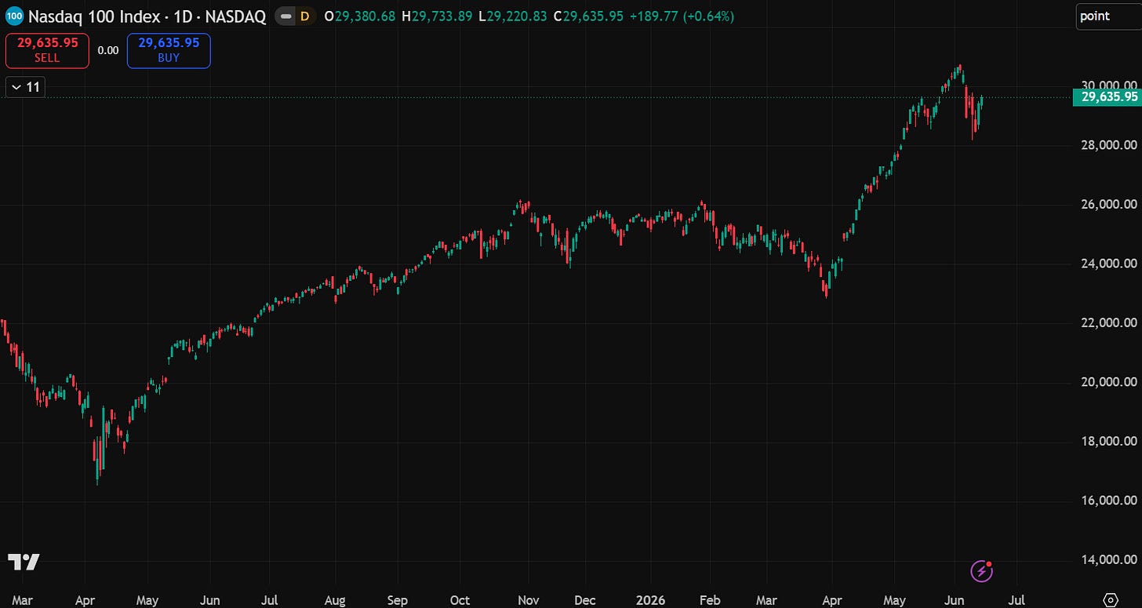This screenshot has height=608, width=1142.
Task: Click the 26,000.00 price axis label
Action: click(x=1108, y=205)
